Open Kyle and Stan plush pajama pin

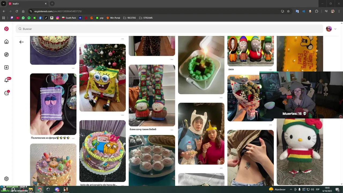tap(152, 95)
